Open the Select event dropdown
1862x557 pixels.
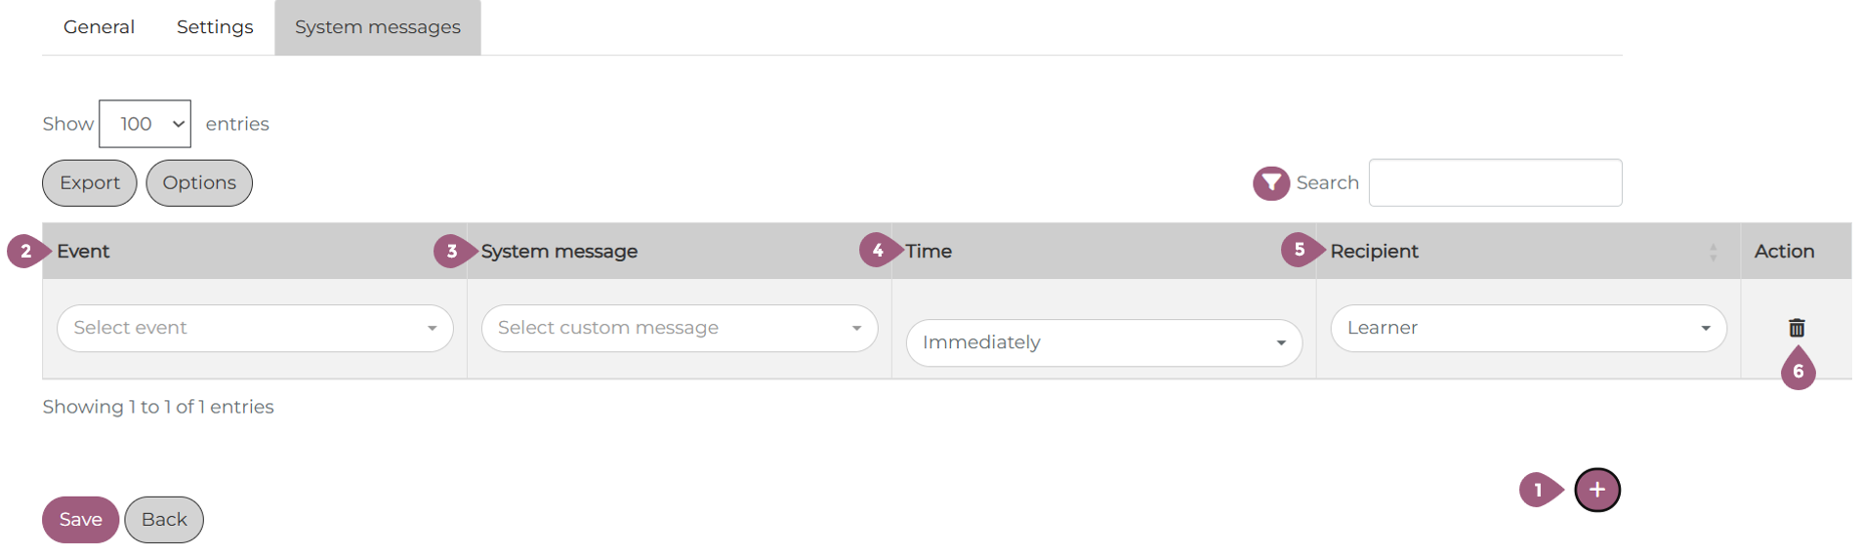pos(255,328)
